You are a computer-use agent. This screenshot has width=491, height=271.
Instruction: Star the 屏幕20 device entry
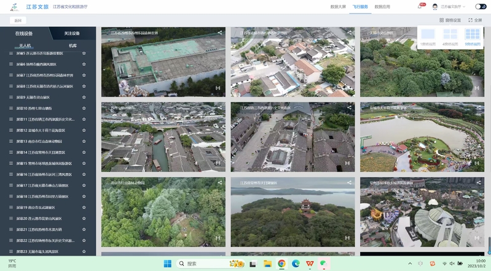point(84,218)
